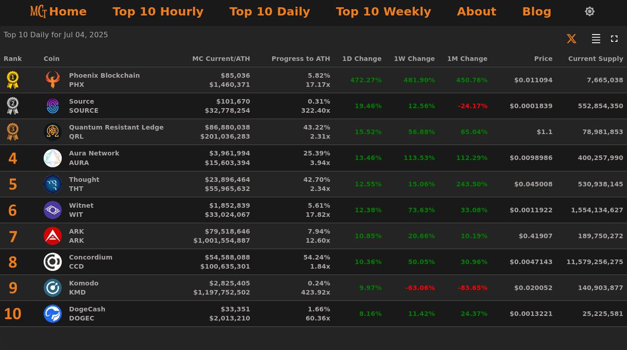
Task: Click the $1.1 price value
Action: click(x=544, y=132)
